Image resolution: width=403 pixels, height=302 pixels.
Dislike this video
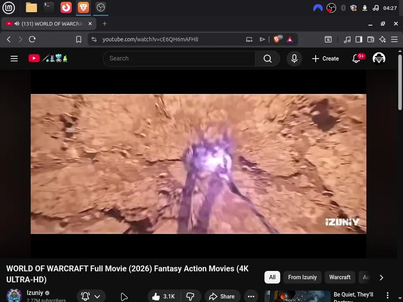pyautogui.click(x=191, y=297)
